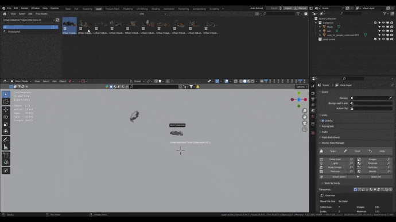The width and height of the screenshot is (396, 222).
Task: Click the Select All button
Action: tap(376, 177)
